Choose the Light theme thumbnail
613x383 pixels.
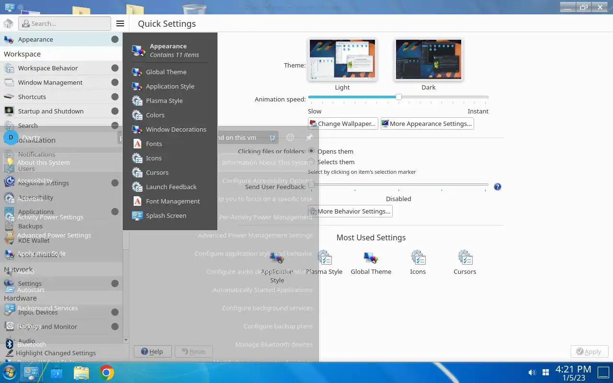(x=342, y=60)
